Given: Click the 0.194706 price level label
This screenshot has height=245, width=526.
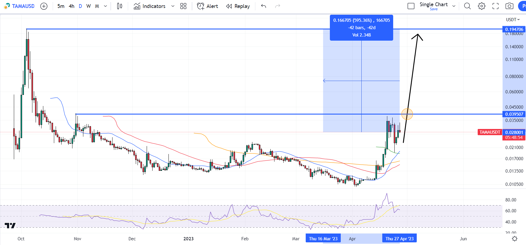Looking at the screenshot, I should [x=514, y=29].
